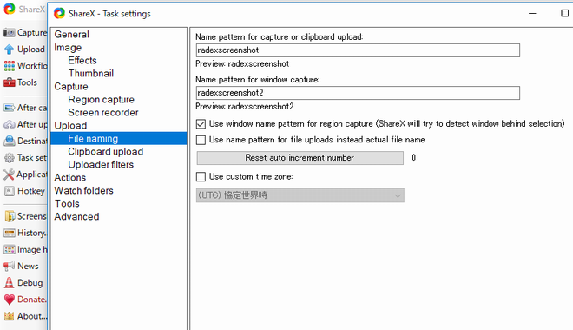The height and width of the screenshot is (330, 573).
Task: Click the Donate heart icon
Action: click(x=10, y=300)
